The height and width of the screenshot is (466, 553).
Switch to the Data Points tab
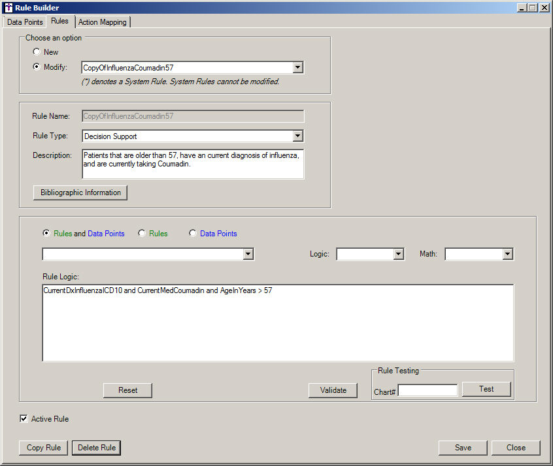coord(25,22)
